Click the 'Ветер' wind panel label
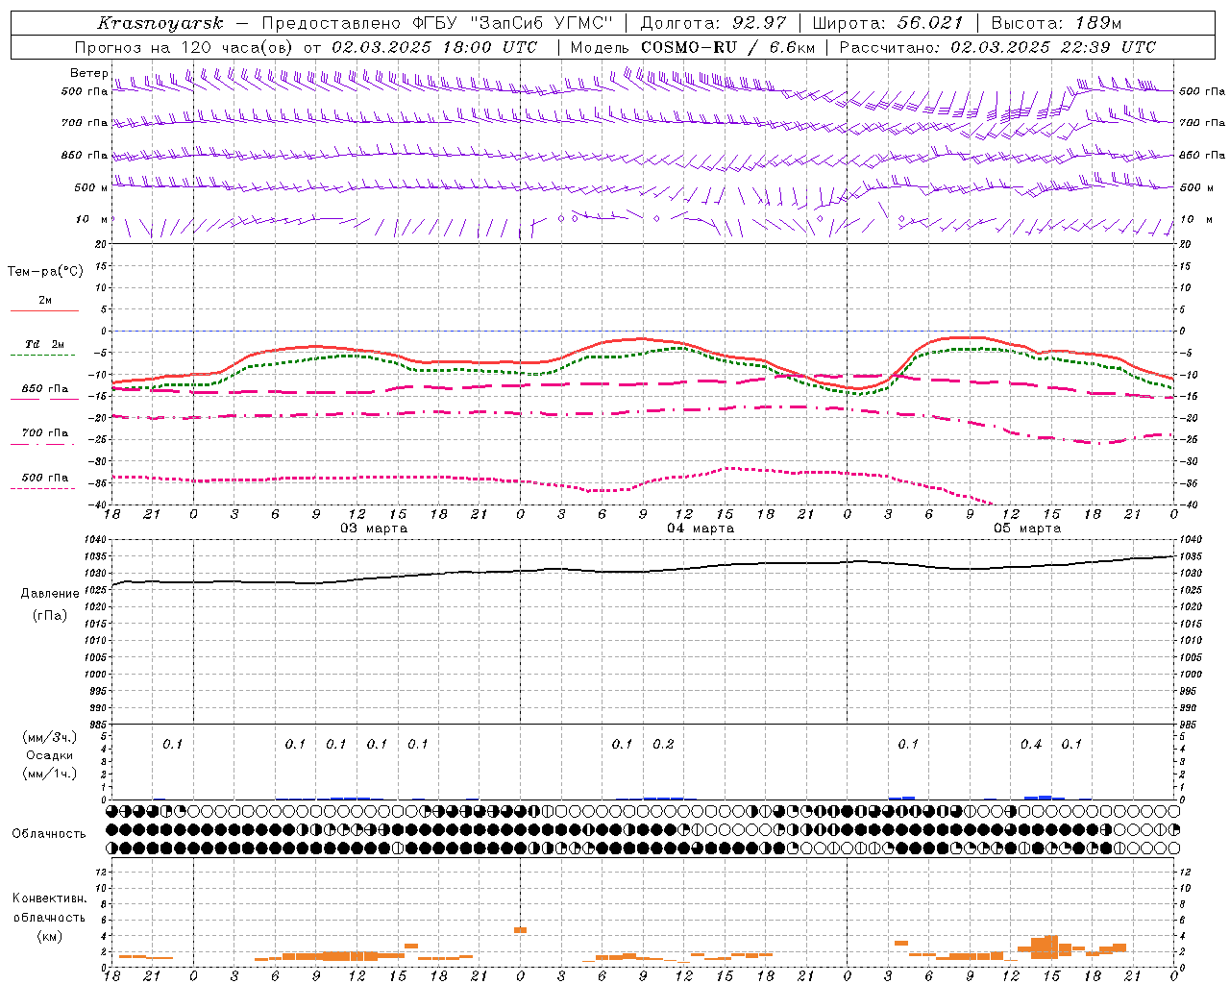1230x984 pixels. 88,73
